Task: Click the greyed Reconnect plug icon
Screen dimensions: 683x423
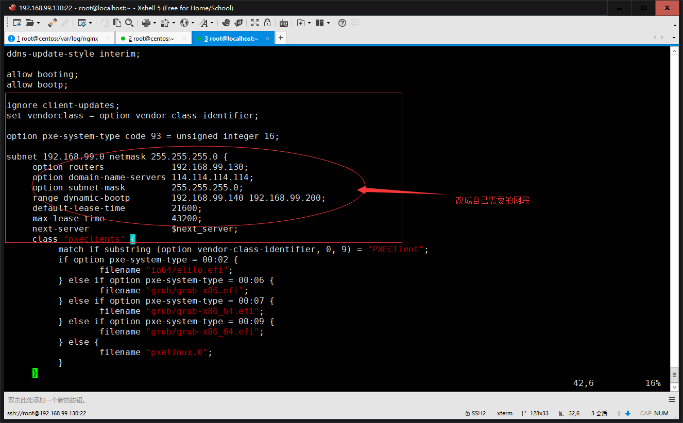Action: point(64,23)
